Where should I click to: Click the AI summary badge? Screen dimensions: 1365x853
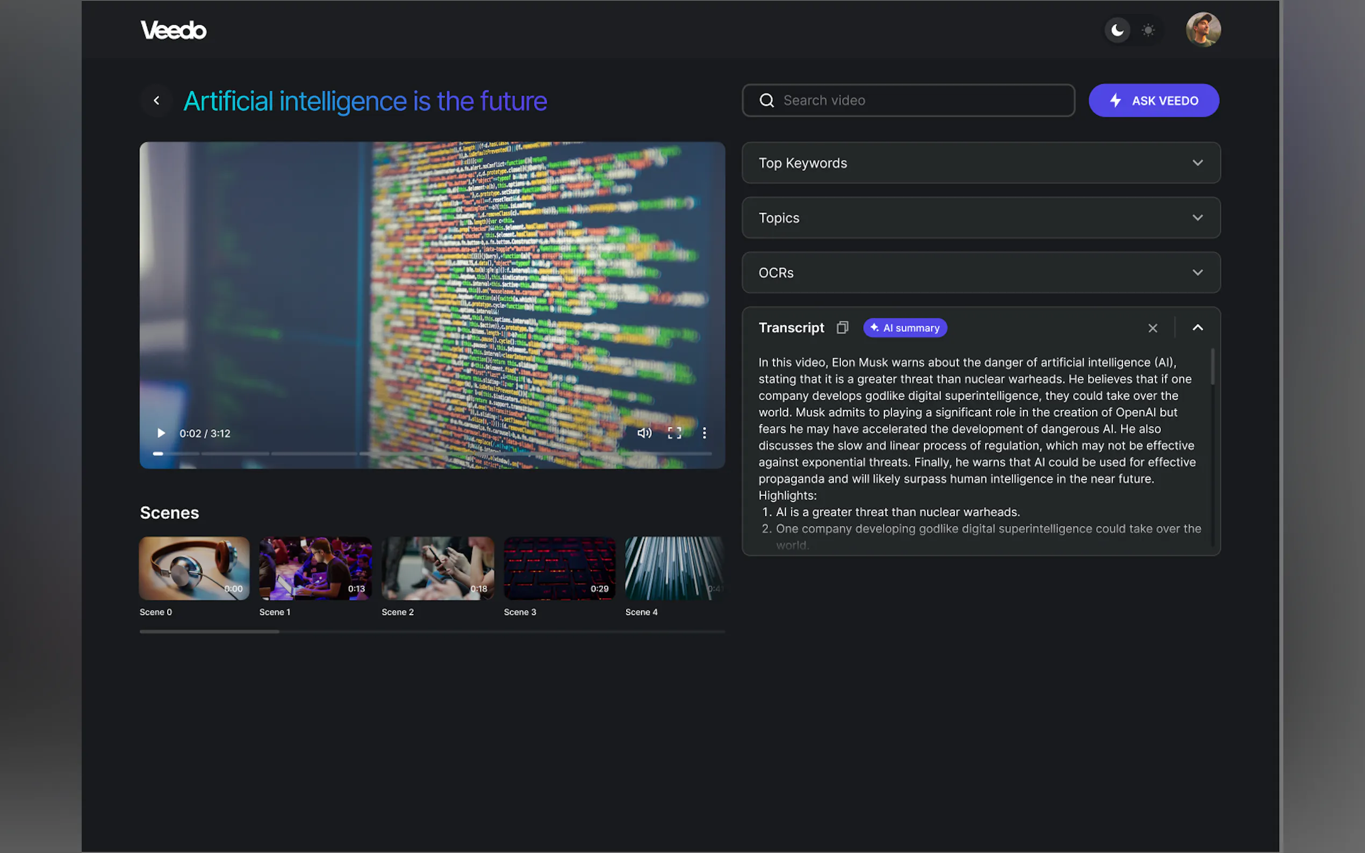pyautogui.click(x=904, y=328)
